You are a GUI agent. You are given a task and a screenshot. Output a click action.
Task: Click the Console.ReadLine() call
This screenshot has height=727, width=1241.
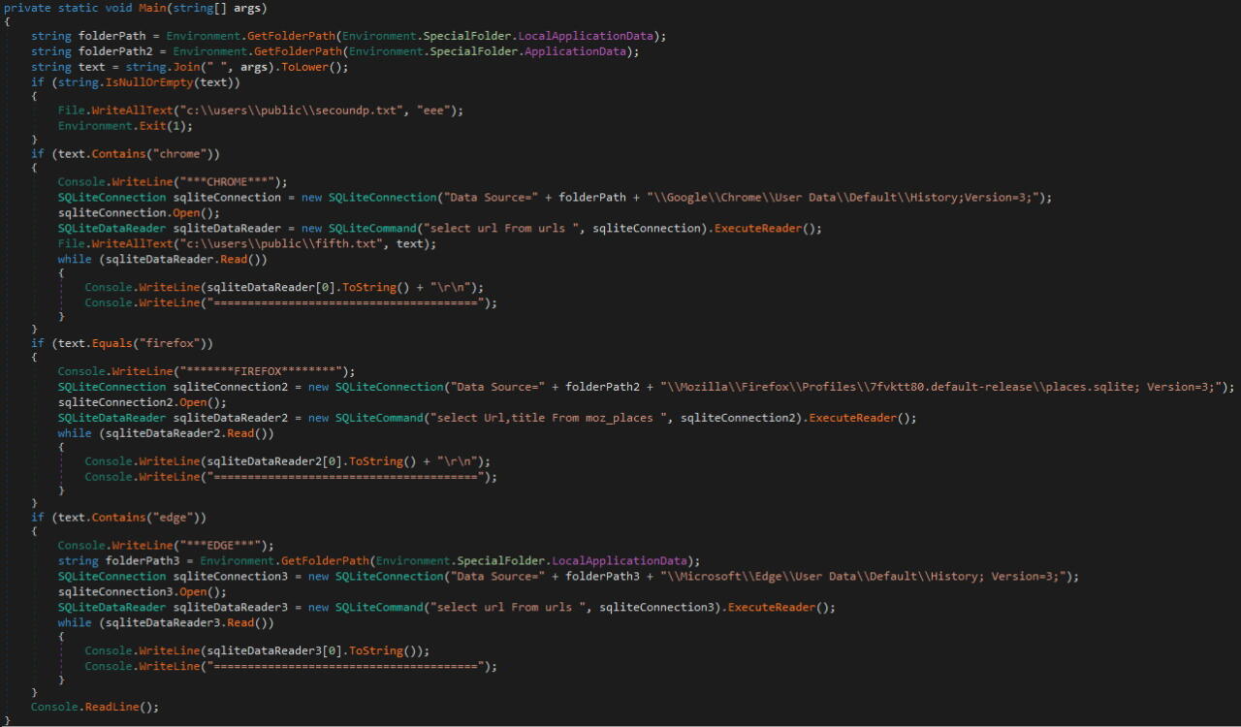[x=94, y=707]
